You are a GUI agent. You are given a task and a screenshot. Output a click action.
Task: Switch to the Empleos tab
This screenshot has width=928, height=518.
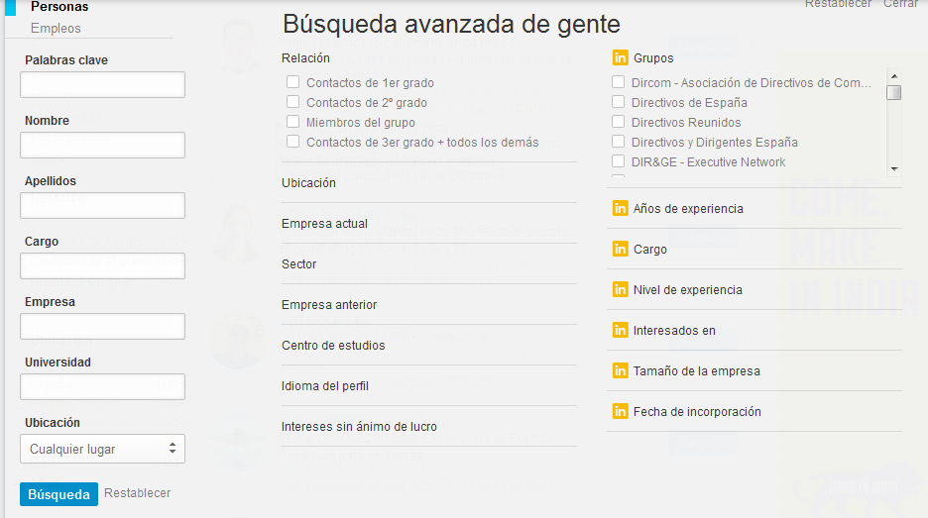(x=56, y=29)
